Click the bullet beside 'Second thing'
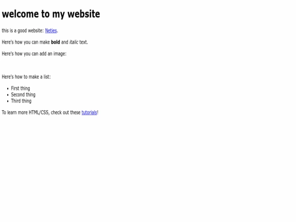 (x=8, y=95)
